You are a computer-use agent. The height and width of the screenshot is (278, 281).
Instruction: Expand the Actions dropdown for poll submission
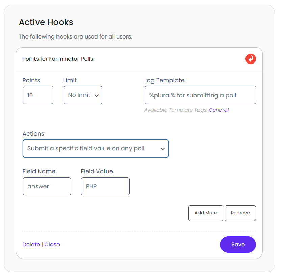pyautogui.click(x=95, y=149)
